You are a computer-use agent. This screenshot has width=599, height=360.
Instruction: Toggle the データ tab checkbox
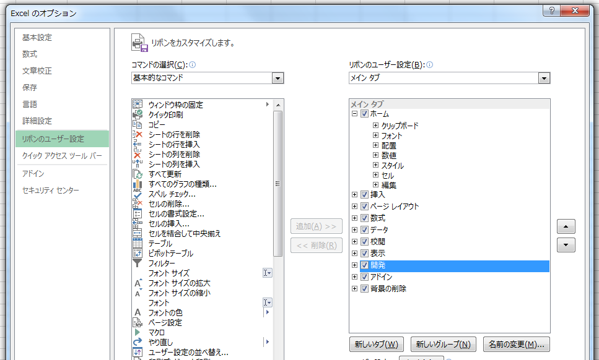(364, 230)
